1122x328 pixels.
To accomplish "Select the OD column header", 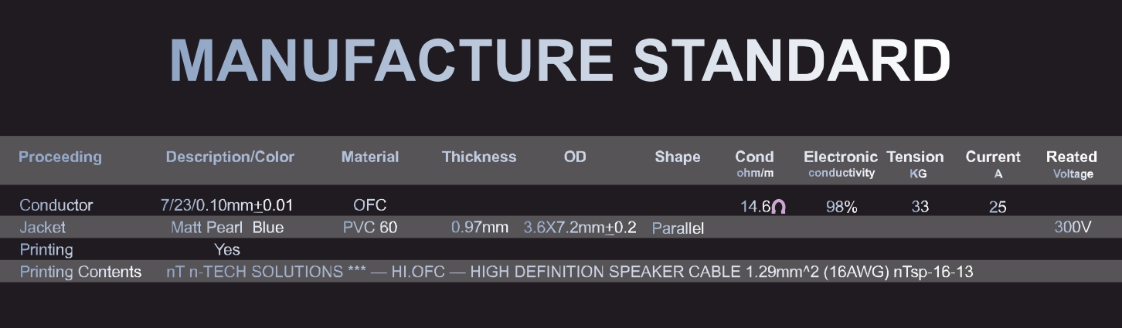I will click(x=575, y=157).
